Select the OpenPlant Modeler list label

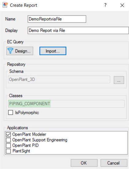[29, 134]
